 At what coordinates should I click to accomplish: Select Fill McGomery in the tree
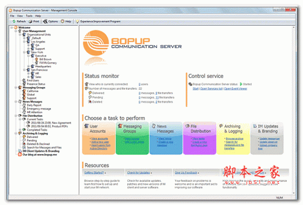tap(48, 63)
